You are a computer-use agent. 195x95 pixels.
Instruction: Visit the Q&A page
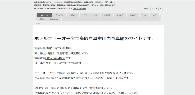tap(144, 15)
